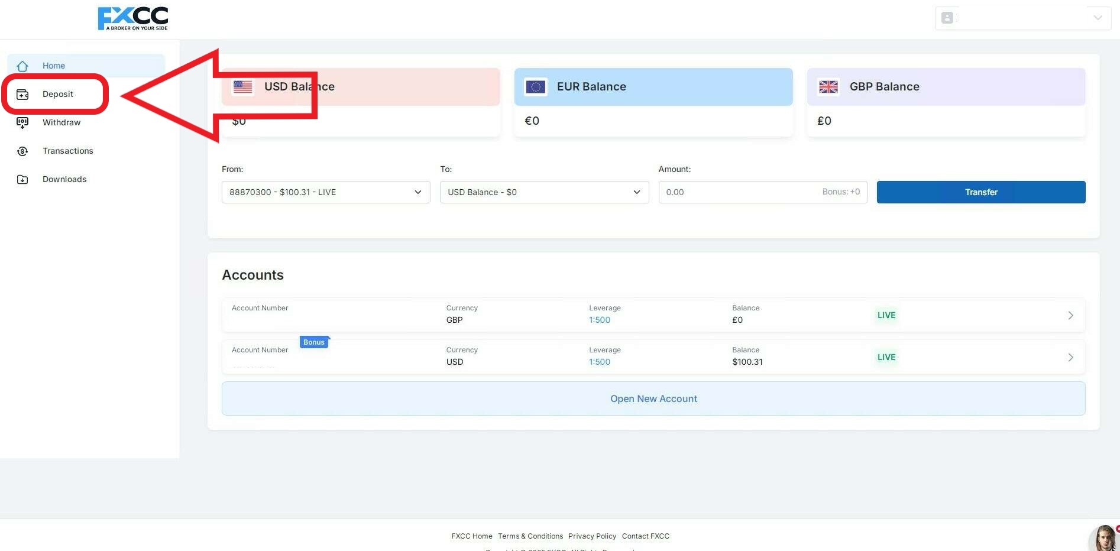This screenshot has width=1120, height=551.
Task: Click the Transfer button
Action: click(981, 192)
